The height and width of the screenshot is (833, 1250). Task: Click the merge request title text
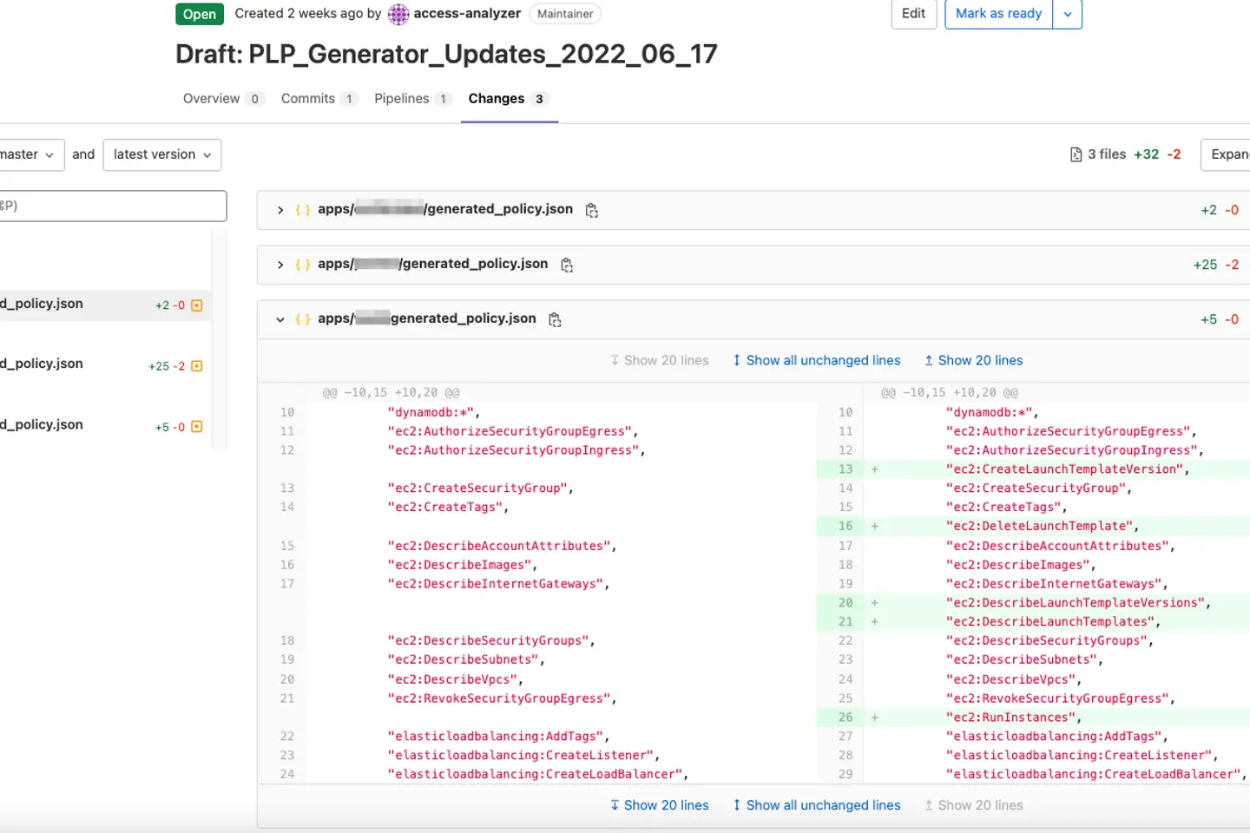(446, 55)
